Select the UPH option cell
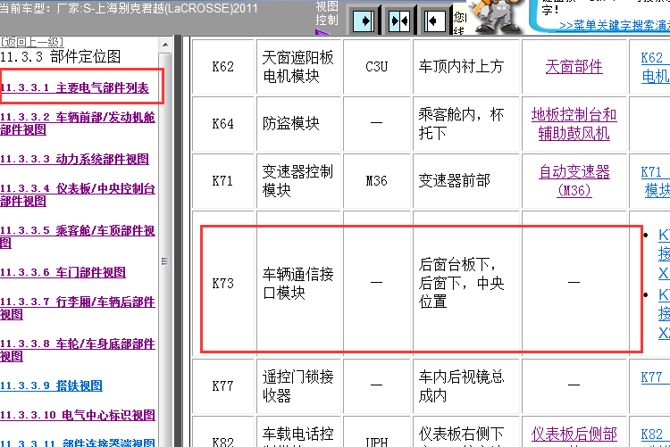 coord(376,432)
